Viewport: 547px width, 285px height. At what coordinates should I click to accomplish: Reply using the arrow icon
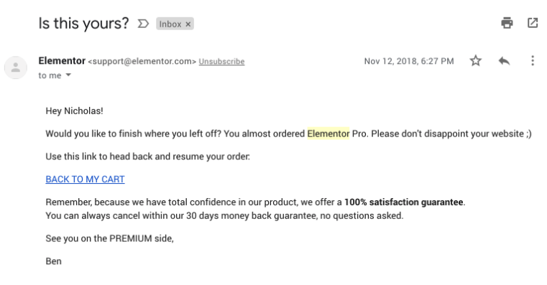[x=504, y=61]
